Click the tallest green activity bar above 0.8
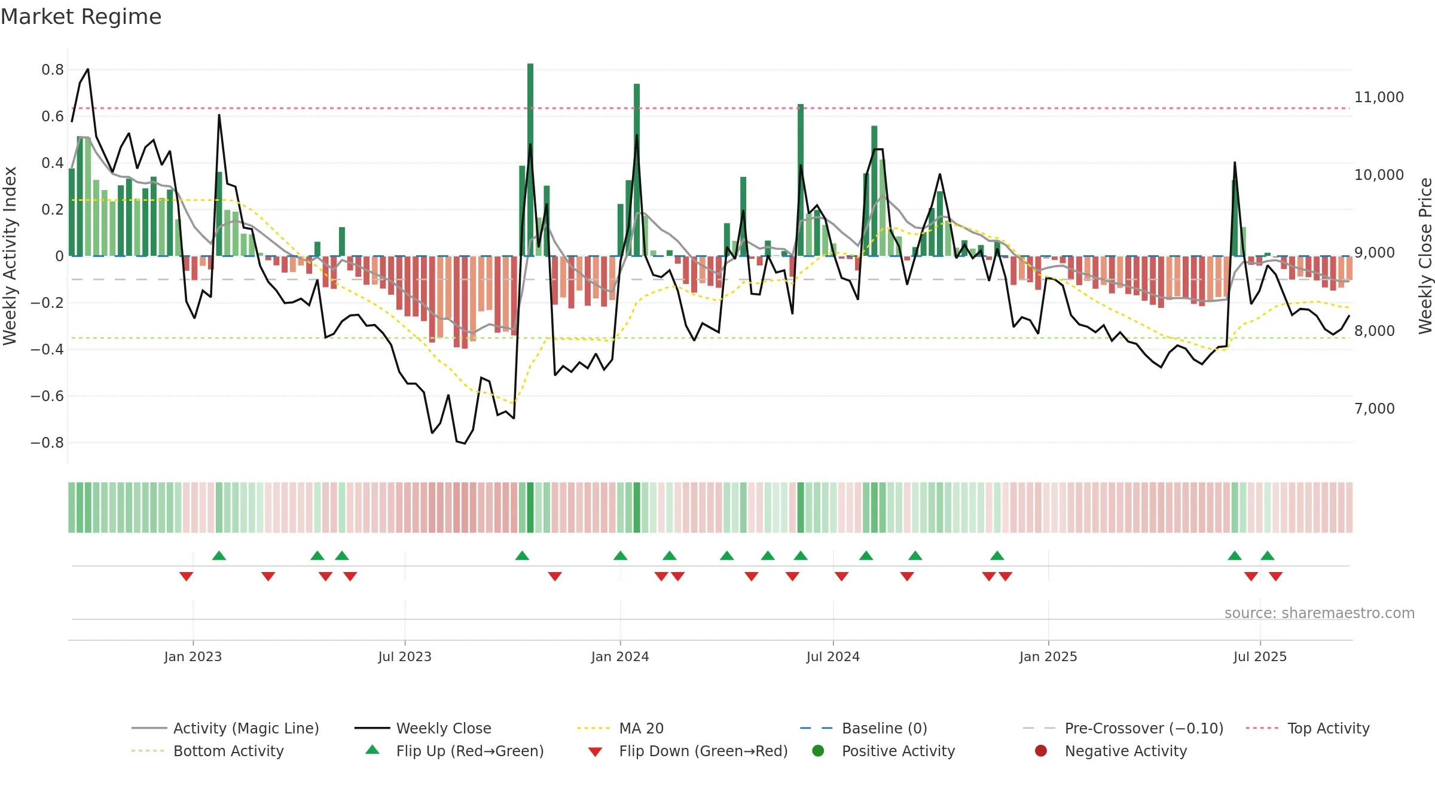The height and width of the screenshot is (807, 1435). (x=530, y=160)
